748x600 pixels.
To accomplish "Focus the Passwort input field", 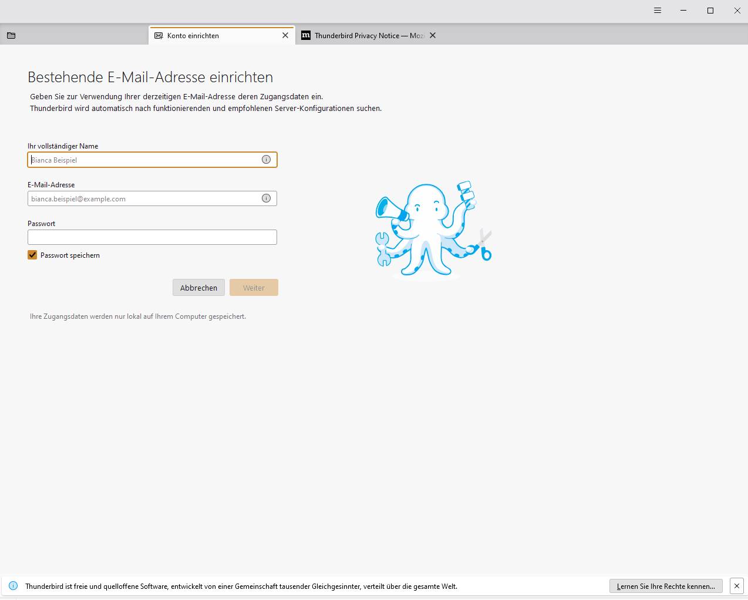I will pyautogui.click(x=152, y=237).
